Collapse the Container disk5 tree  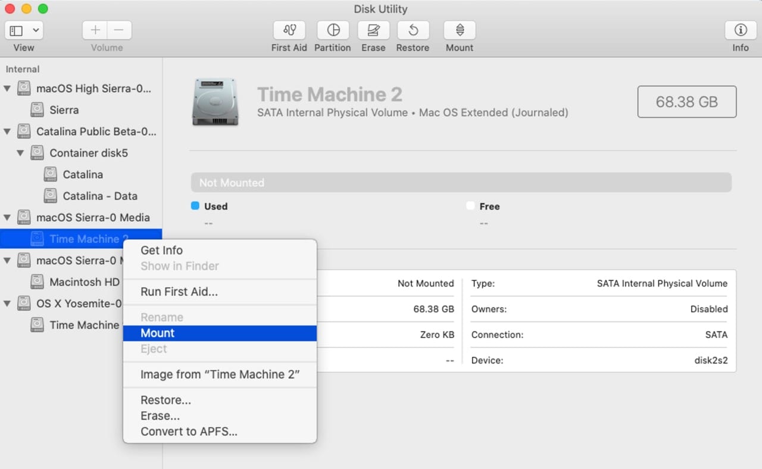pyautogui.click(x=20, y=153)
